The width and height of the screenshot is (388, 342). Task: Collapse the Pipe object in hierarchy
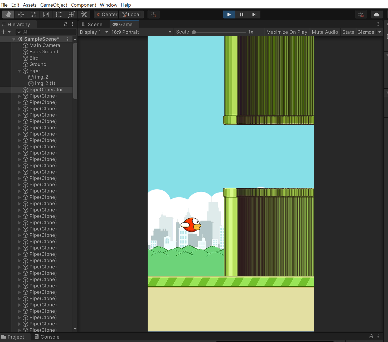coord(19,71)
